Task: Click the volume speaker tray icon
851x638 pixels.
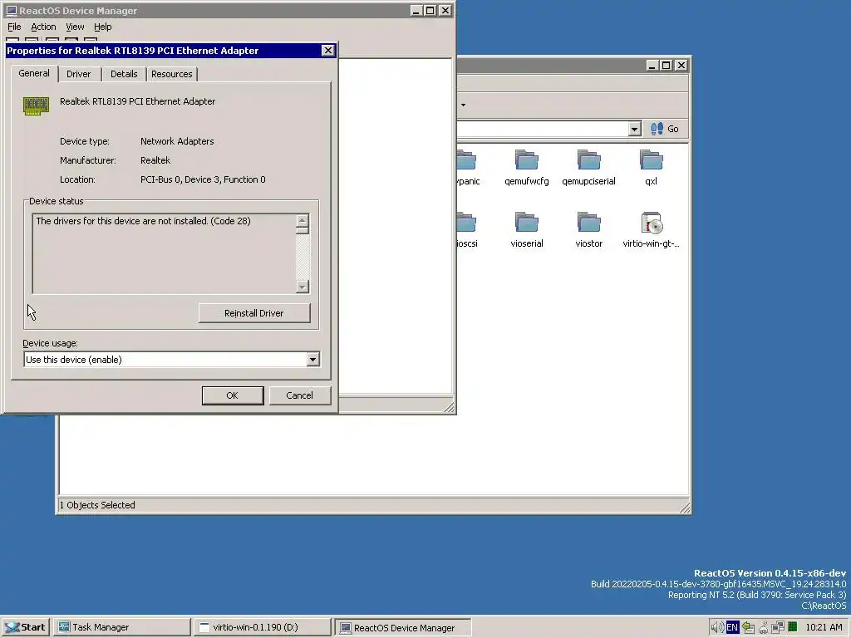Action: click(x=717, y=627)
